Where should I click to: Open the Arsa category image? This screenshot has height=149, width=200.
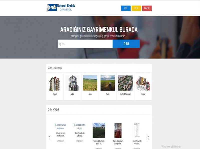[x=90, y=83]
